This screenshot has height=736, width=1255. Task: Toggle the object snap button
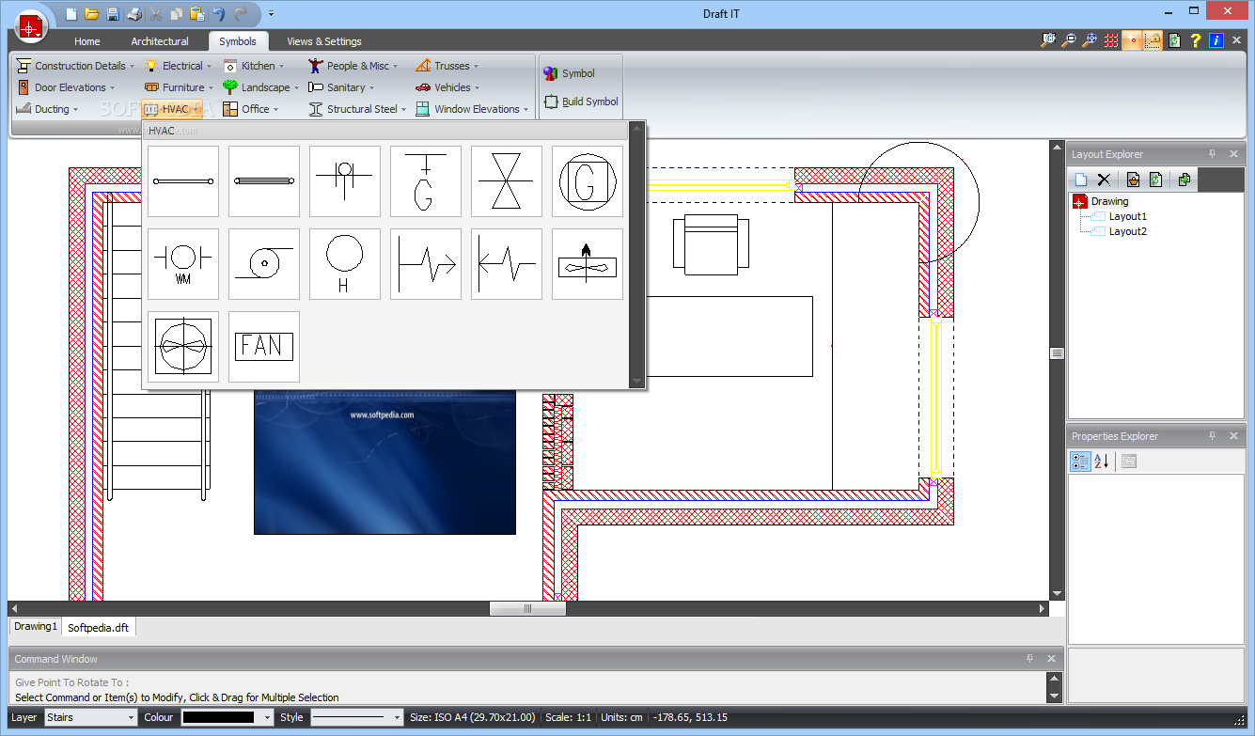coord(1132,40)
